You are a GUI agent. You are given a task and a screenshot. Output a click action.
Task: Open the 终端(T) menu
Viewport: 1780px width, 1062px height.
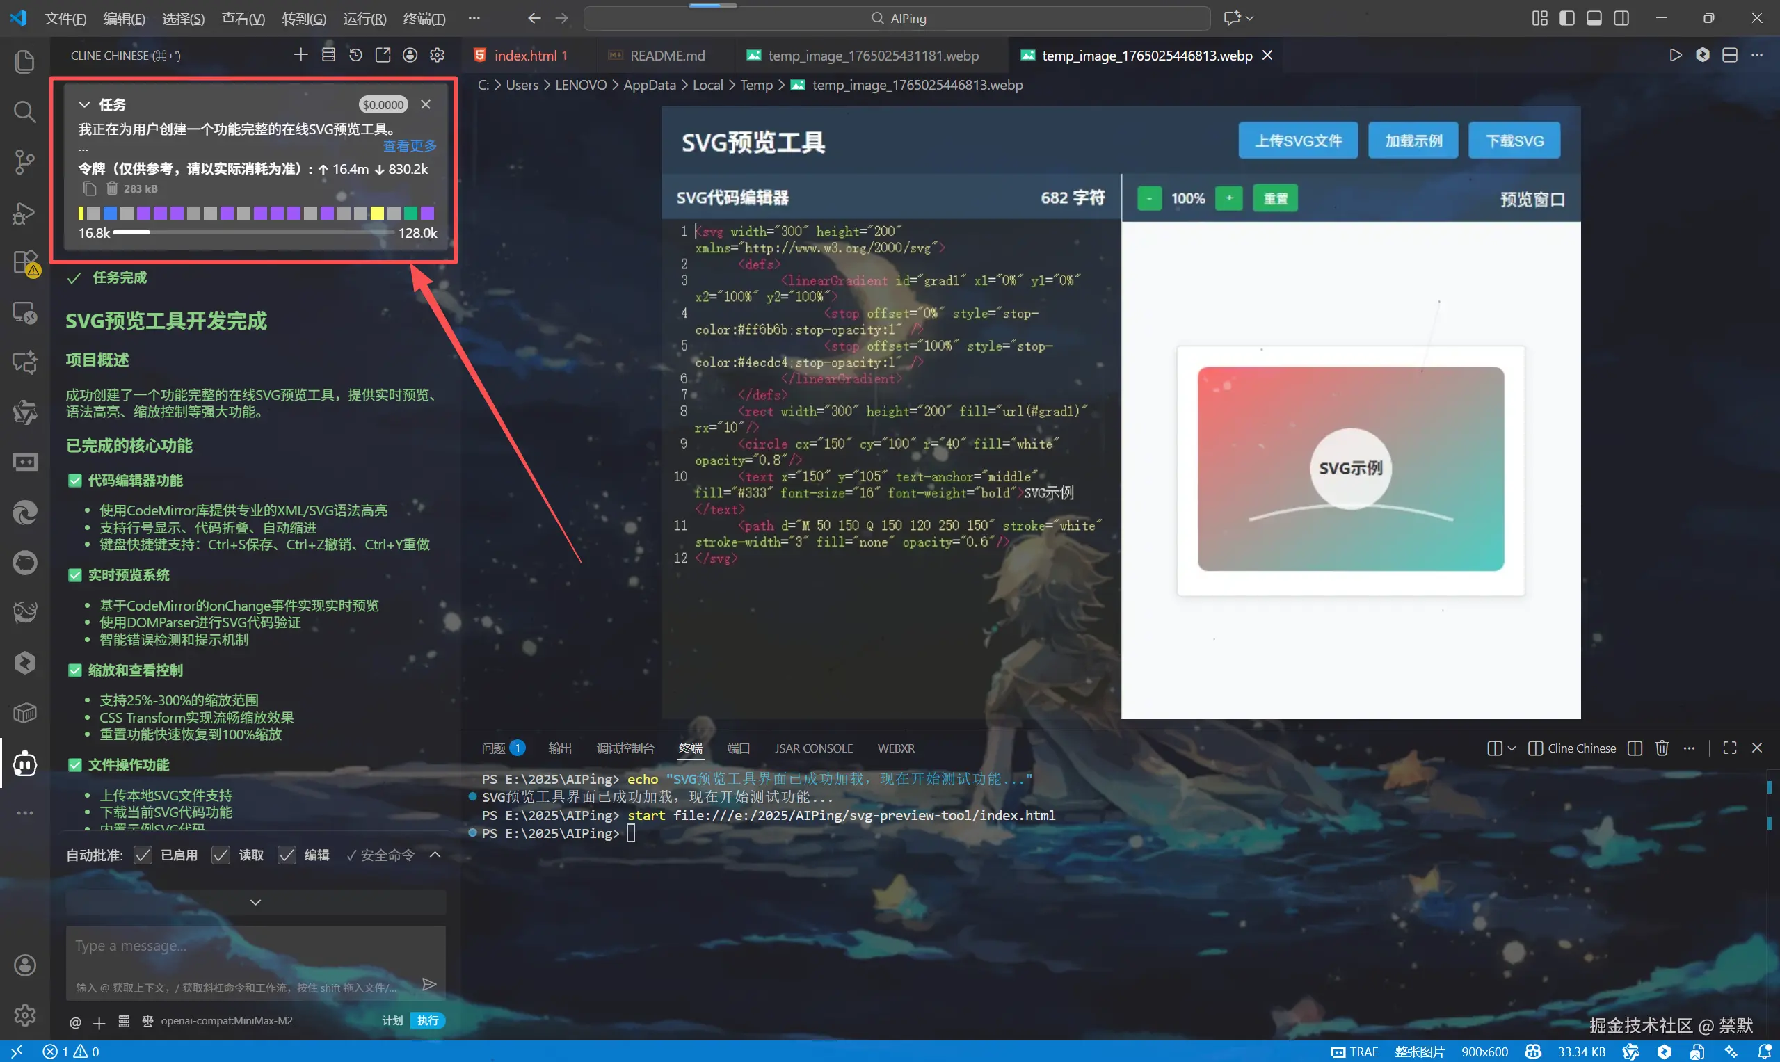click(x=424, y=18)
